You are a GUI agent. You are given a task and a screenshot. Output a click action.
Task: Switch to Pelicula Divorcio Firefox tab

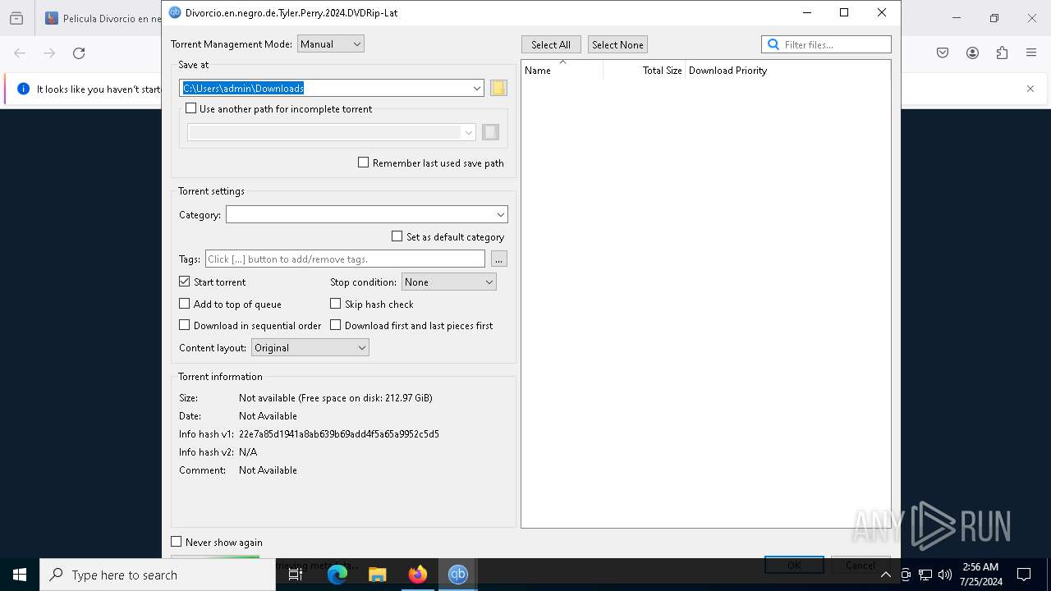coord(101,18)
